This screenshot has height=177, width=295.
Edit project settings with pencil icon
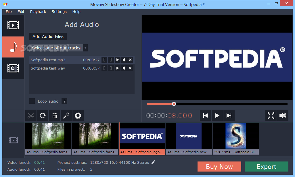click(153, 162)
